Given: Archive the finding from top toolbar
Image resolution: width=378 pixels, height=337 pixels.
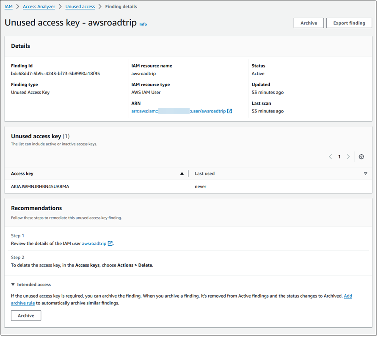Looking at the screenshot, I should click(309, 23).
